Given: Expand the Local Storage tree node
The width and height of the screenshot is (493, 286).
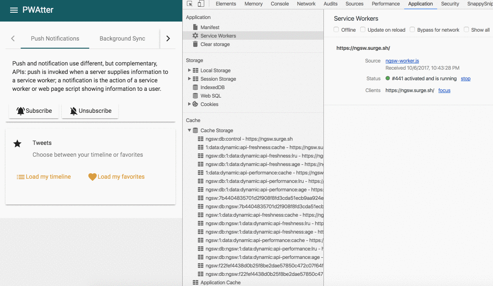Looking at the screenshot, I should tap(189, 70).
